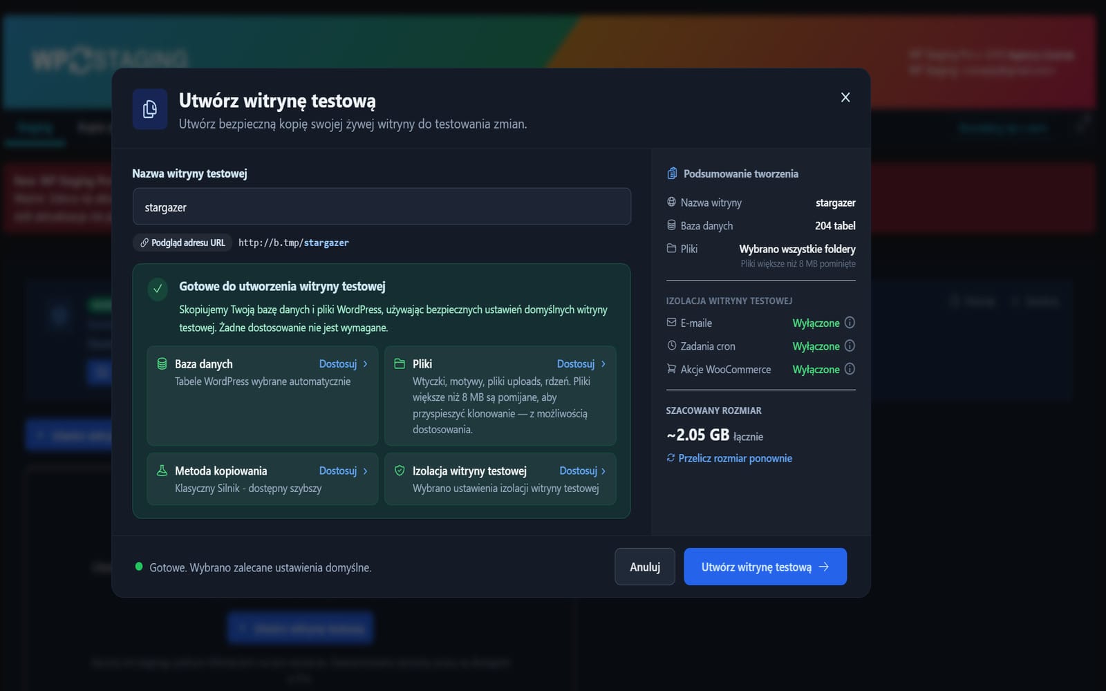Image resolution: width=1106 pixels, height=691 pixels.
Task: Click 'stargazer' value in summary panel
Action: click(835, 202)
